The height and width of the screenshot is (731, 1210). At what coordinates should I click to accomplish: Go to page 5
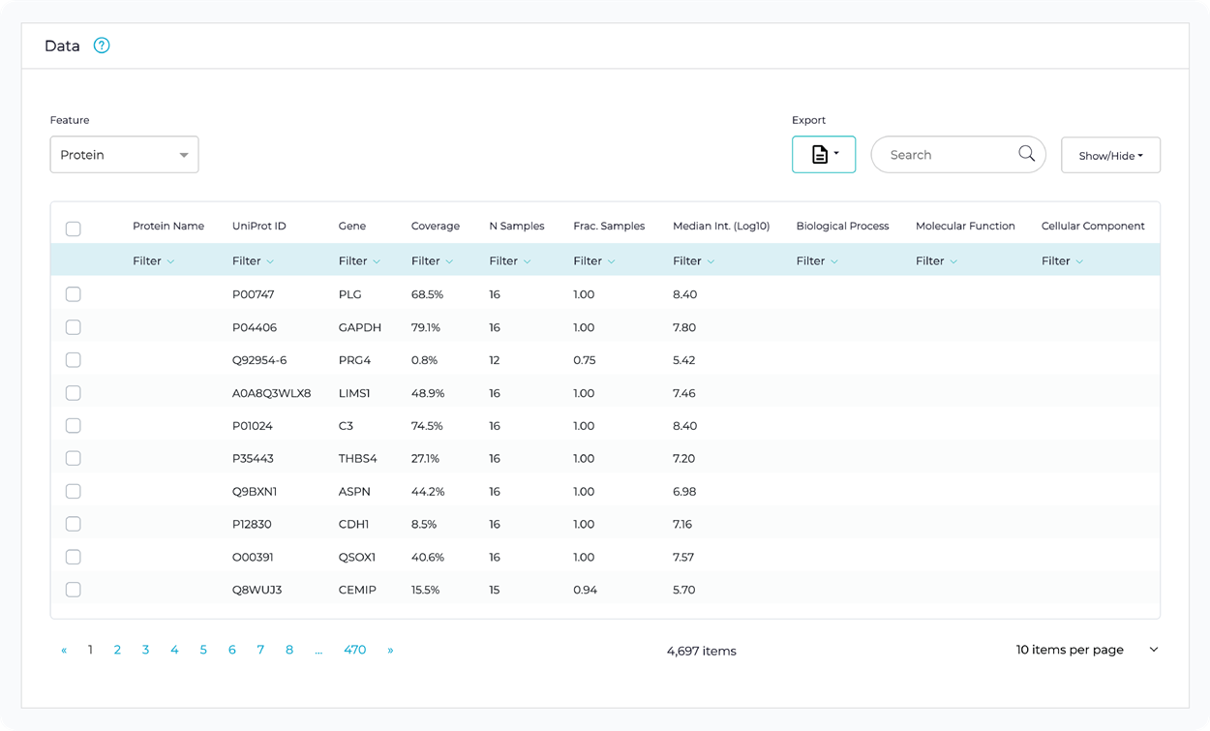coord(203,650)
